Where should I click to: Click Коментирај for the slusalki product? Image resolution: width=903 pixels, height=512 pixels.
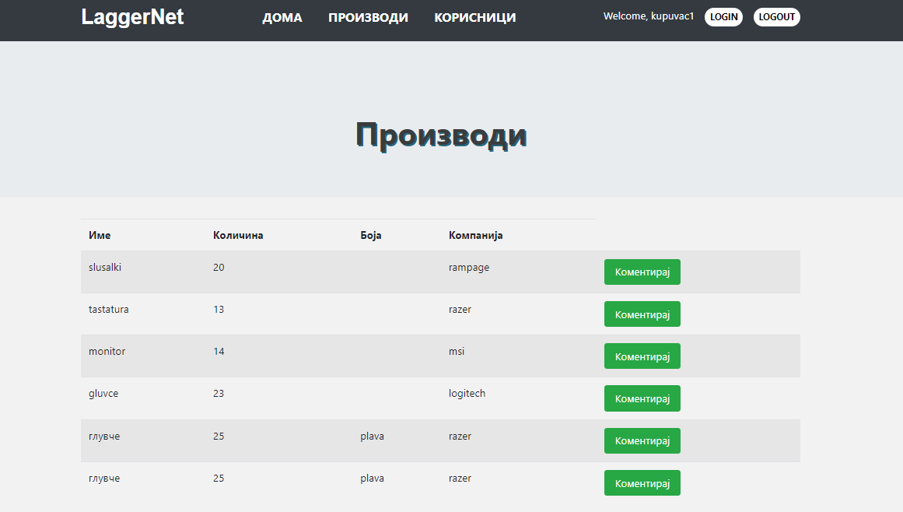[x=642, y=272]
